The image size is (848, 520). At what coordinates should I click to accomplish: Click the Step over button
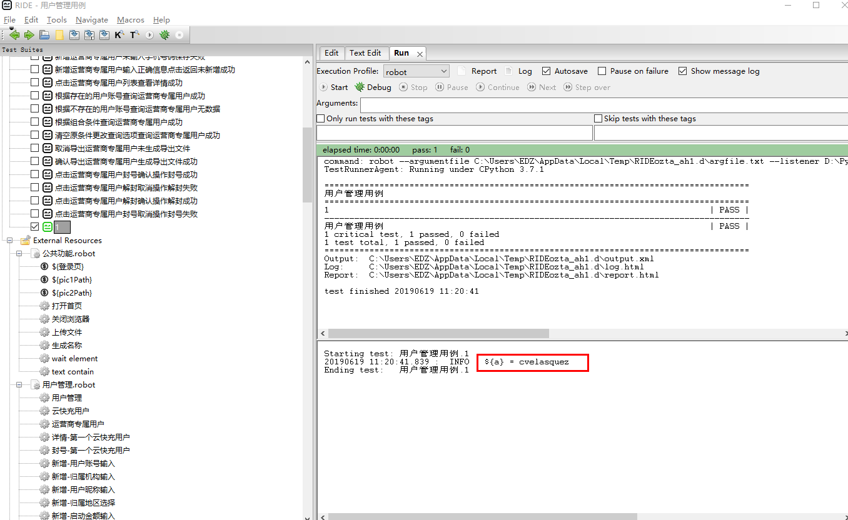click(587, 87)
